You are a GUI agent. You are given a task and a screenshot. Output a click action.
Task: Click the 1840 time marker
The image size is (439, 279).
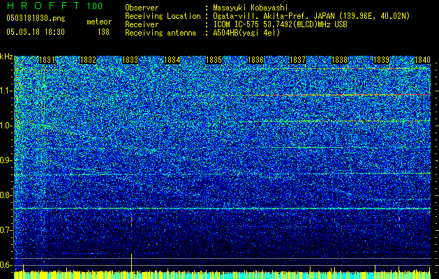(x=422, y=60)
